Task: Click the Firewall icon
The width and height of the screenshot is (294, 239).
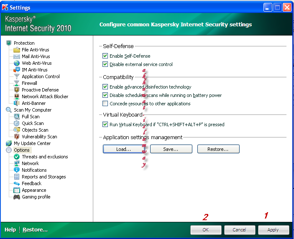Action: (17, 83)
